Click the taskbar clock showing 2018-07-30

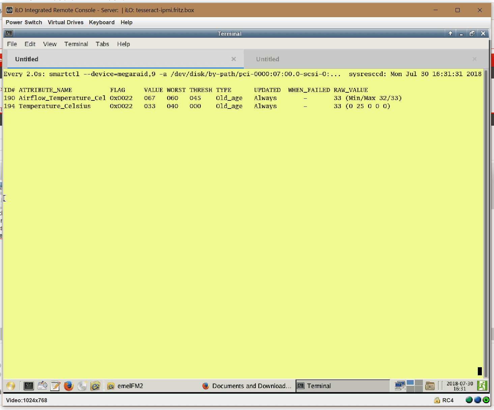460,386
